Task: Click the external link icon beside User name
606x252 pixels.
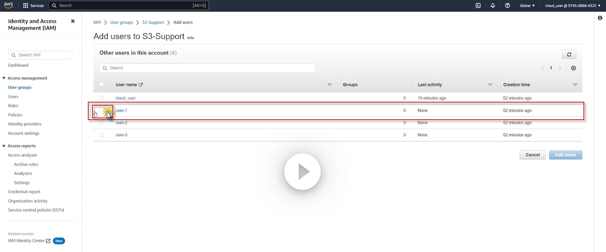Action: tap(141, 85)
